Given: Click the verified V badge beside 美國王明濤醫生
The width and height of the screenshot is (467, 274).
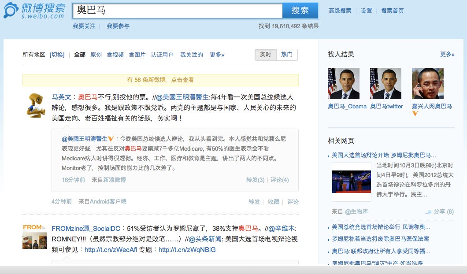Looking at the screenshot, I should coord(111,139).
